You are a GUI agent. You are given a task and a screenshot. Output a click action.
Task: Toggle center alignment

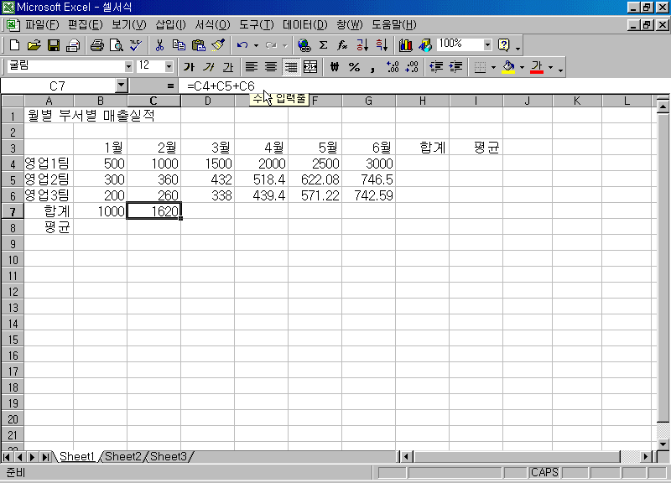271,67
